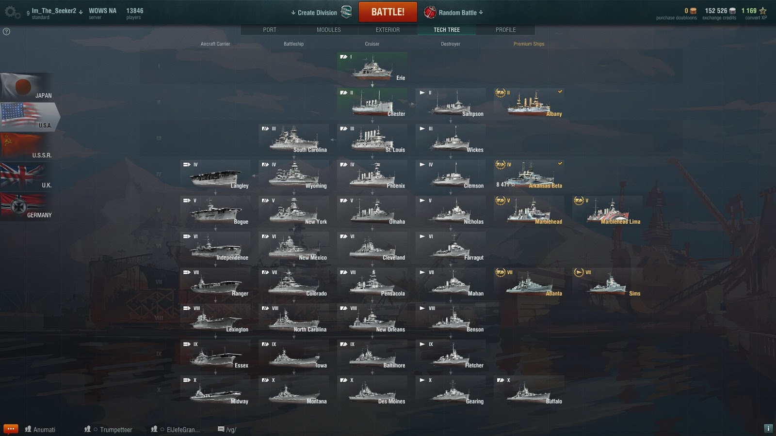The width and height of the screenshot is (776, 436).
Task: Expand the Random Battle type dropdown
Action: click(454, 13)
